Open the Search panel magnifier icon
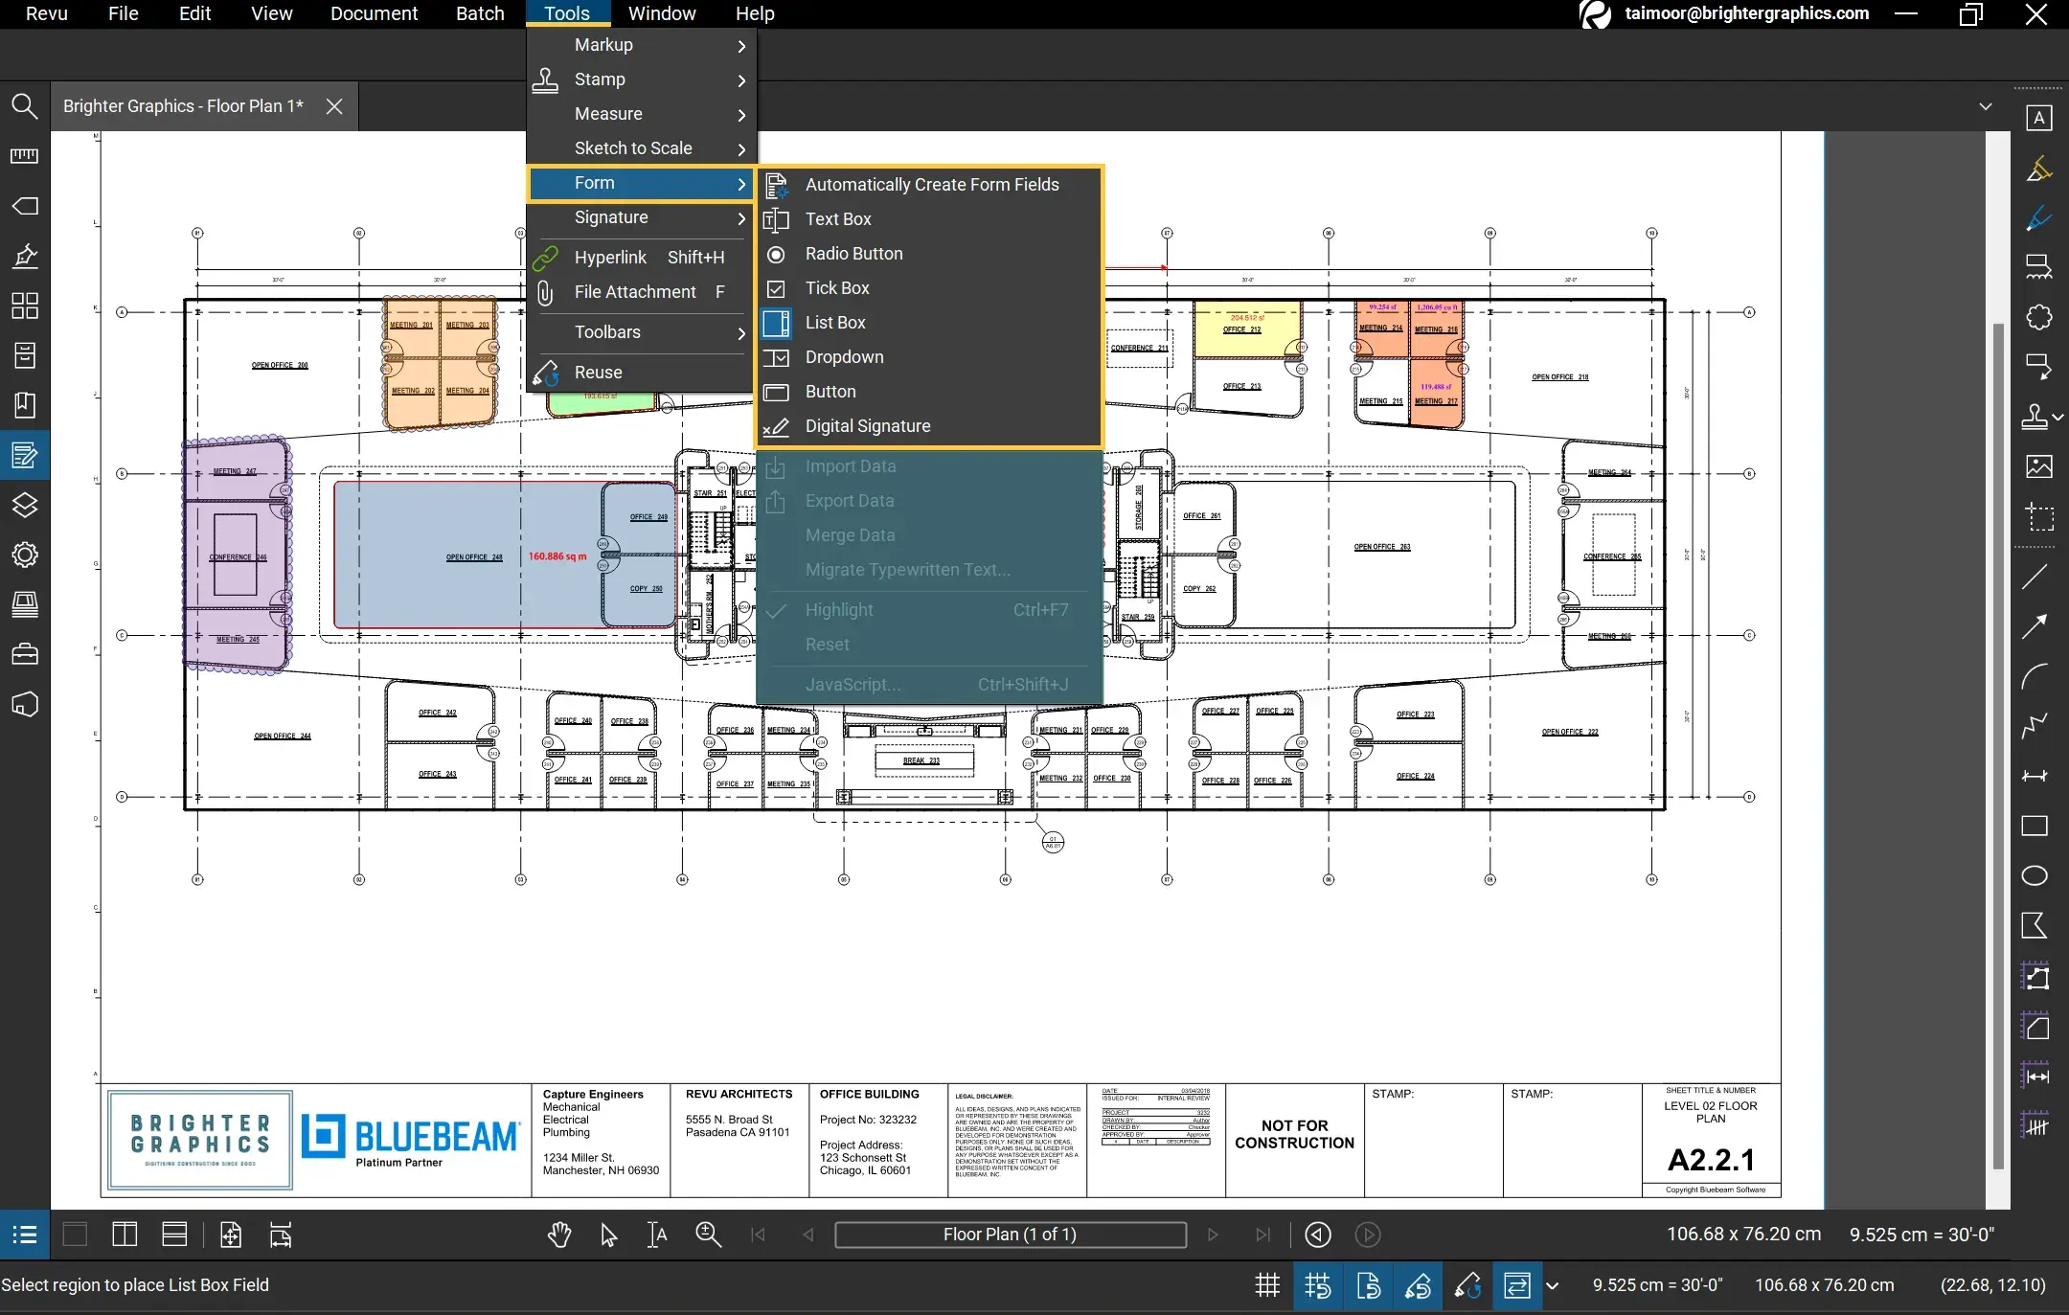2069x1315 pixels. [x=25, y=106]
